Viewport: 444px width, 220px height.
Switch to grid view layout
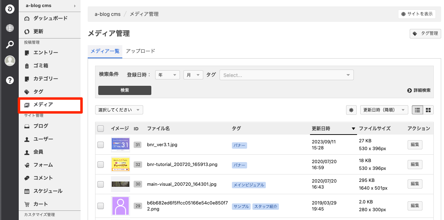(428, 110)
